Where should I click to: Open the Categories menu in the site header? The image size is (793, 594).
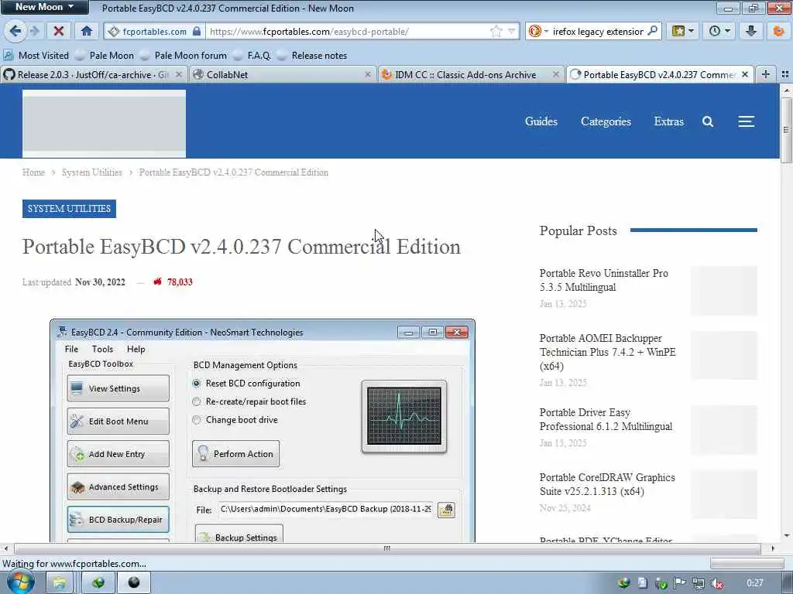pyautogui.click(x=606, y=121)
